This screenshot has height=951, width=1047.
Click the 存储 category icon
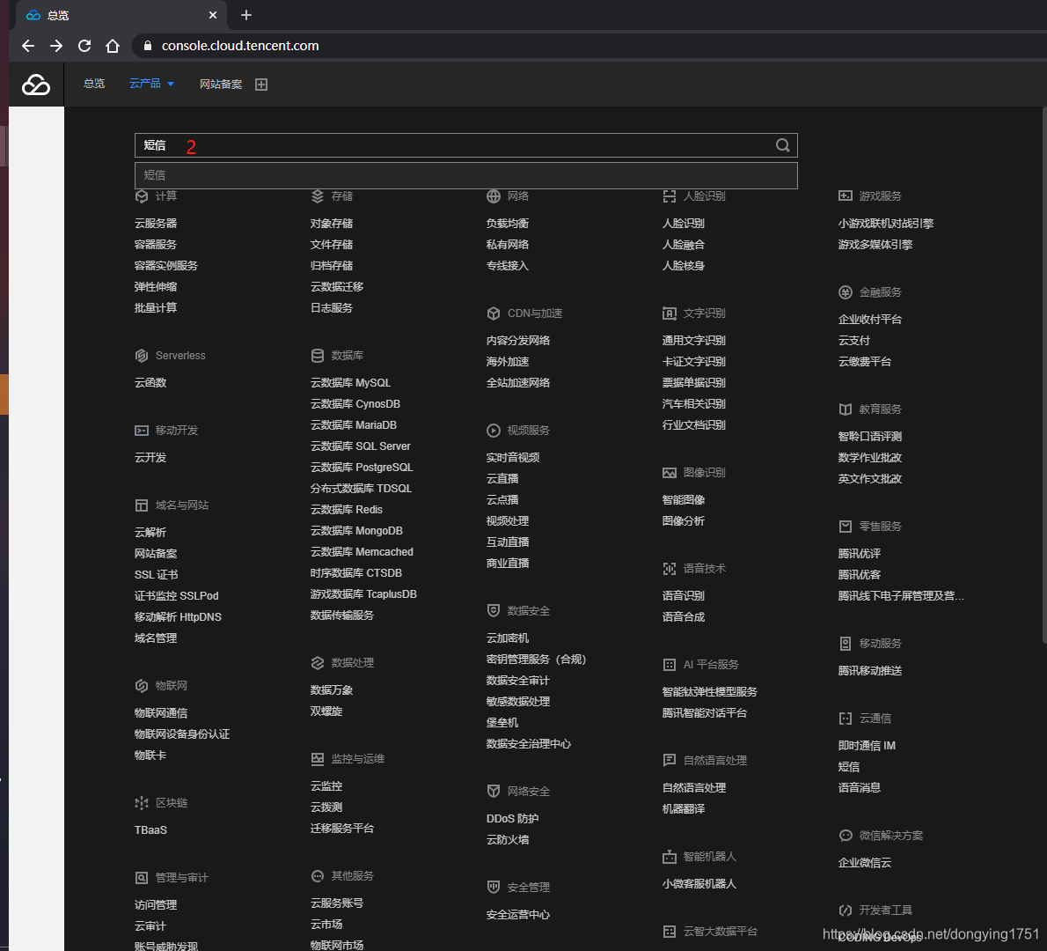[317, 195]
